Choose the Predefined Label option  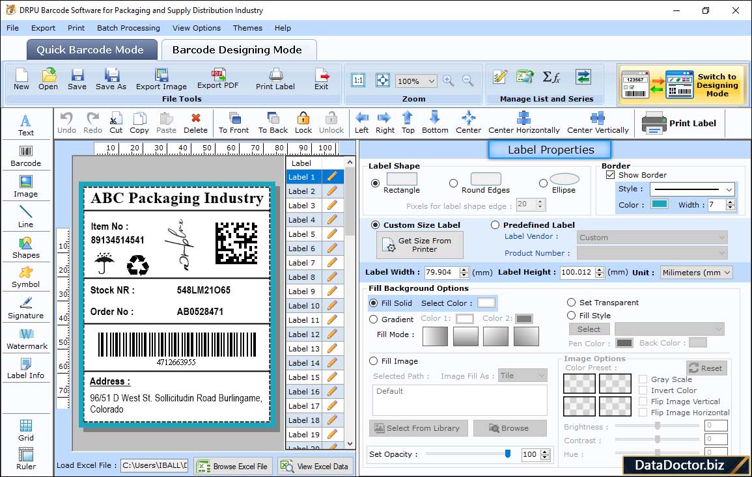click(495, 225)
